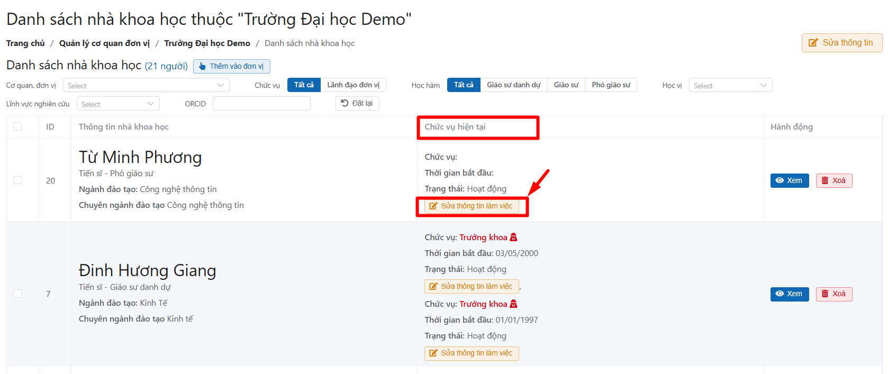The width and height of the screenshot is (888, 374).
Task: Filter Học hàm by Giáo sư
Action: pyautogui.click(x=566, y=85)
